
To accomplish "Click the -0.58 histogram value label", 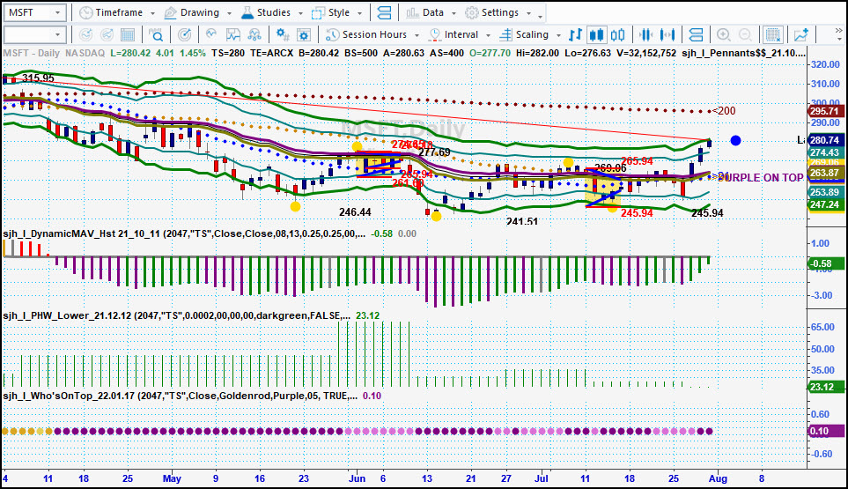I will click(x=825, y=263).
